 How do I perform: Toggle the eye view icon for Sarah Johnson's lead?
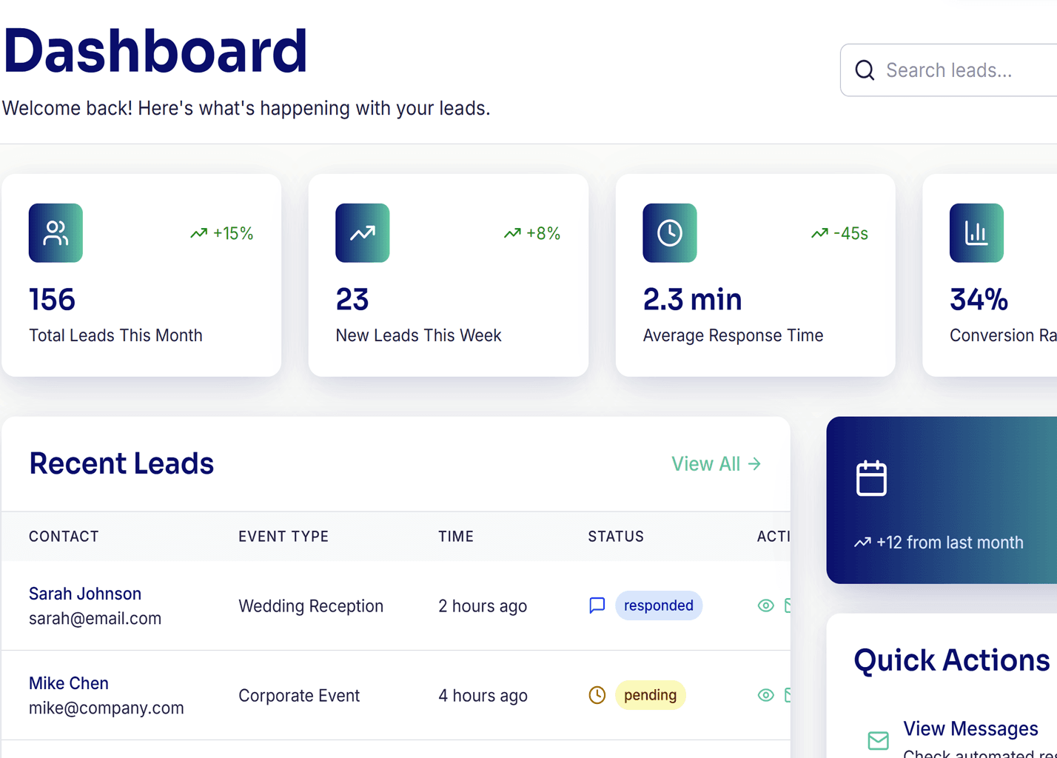(x=766, y=606)
